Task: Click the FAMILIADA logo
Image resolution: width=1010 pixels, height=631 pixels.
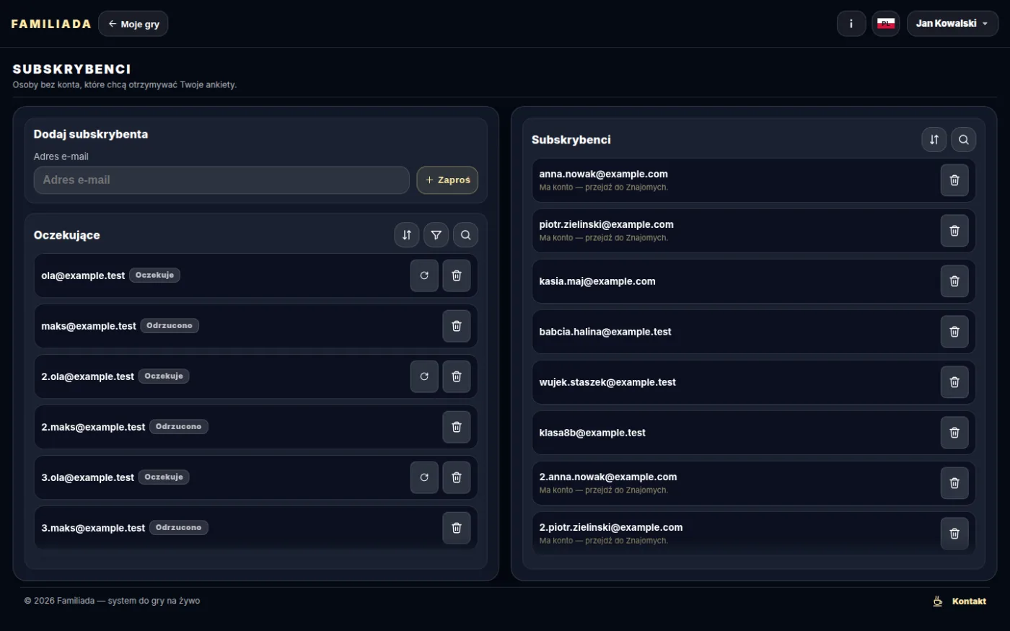Action: click(51, 24)
